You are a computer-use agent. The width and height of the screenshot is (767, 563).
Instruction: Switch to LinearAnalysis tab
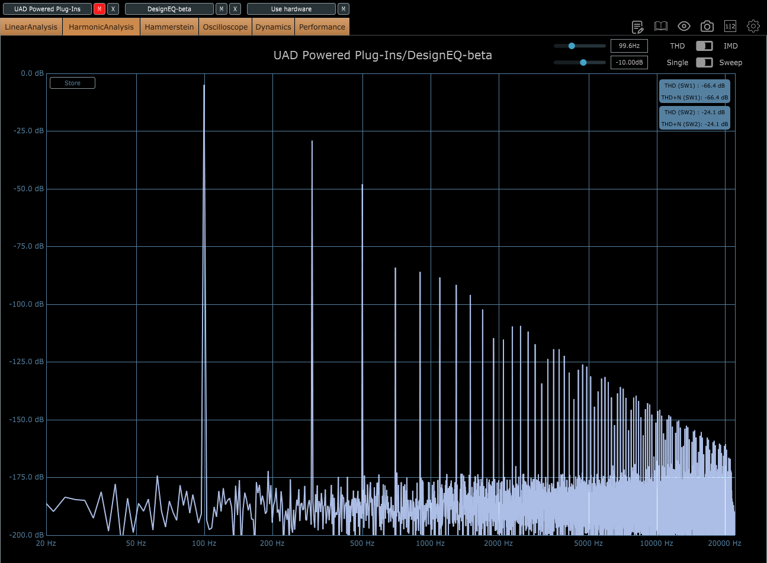pos(31,27)
